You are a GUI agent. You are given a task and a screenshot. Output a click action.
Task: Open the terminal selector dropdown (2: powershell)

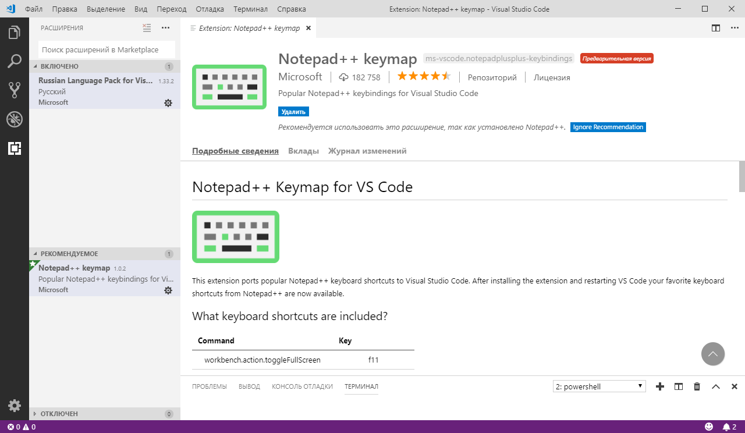pyautogui.click(x=599, y=386)
